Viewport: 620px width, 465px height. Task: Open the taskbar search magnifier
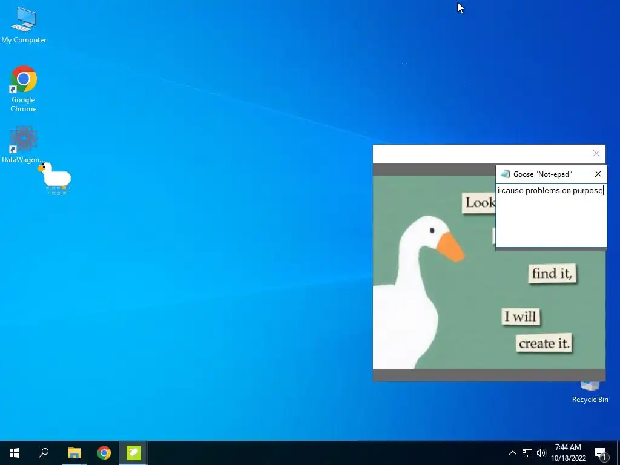(x=44, y=453)
